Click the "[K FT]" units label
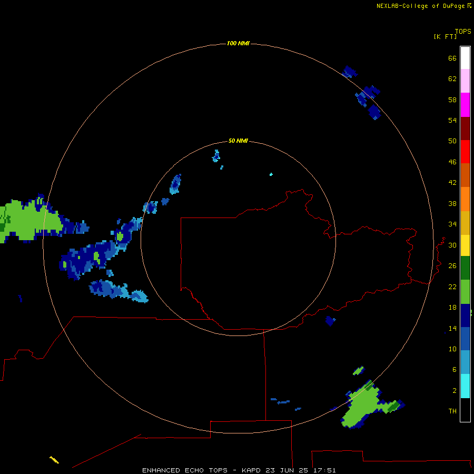 445,36
